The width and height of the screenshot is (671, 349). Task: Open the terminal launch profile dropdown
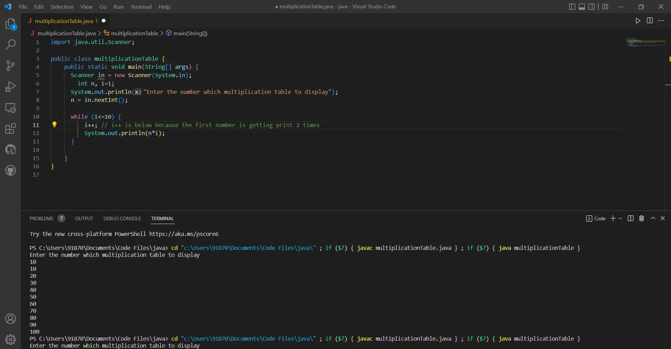(x=620, y=218)
